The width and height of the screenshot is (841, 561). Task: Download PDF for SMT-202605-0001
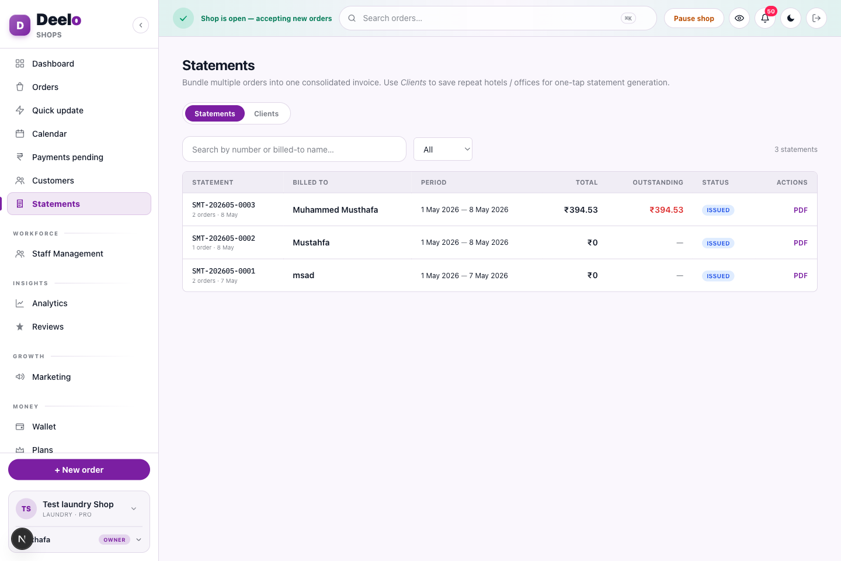pyautogui.click(x=801, y=275)
